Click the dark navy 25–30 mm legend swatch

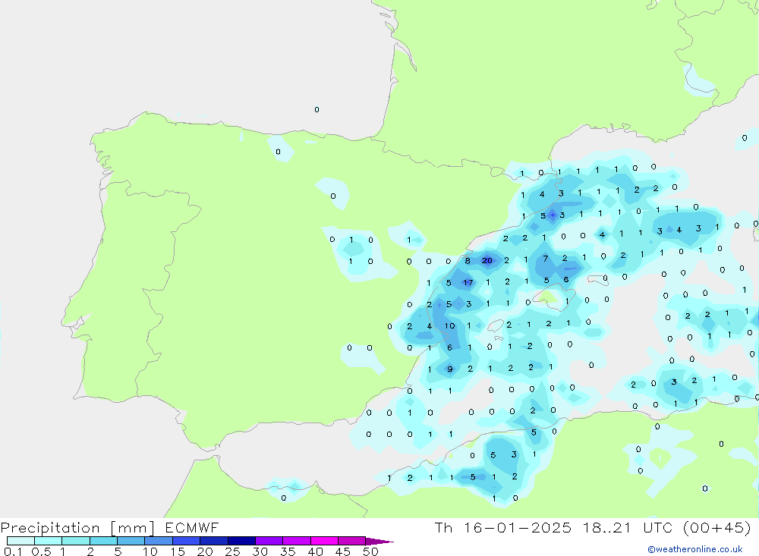241,541
